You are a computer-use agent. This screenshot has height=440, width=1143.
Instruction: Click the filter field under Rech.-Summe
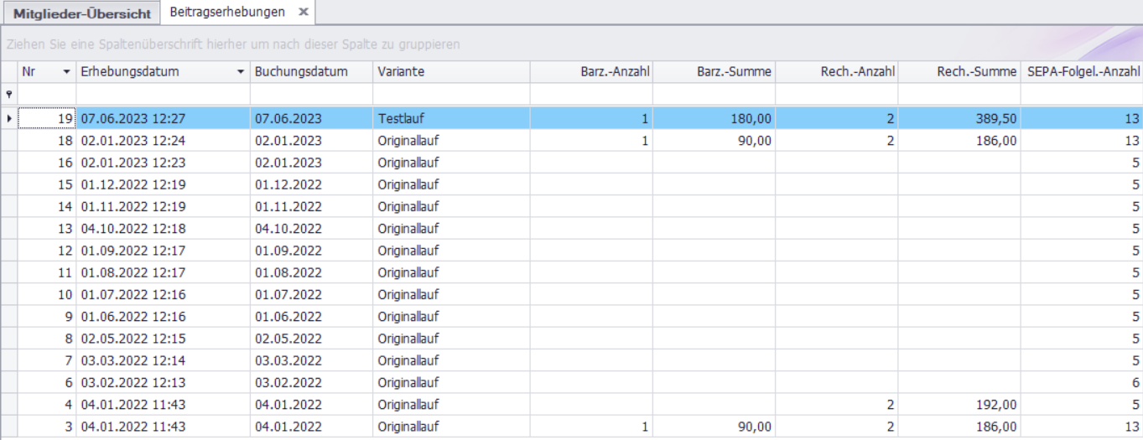point(959,94)
